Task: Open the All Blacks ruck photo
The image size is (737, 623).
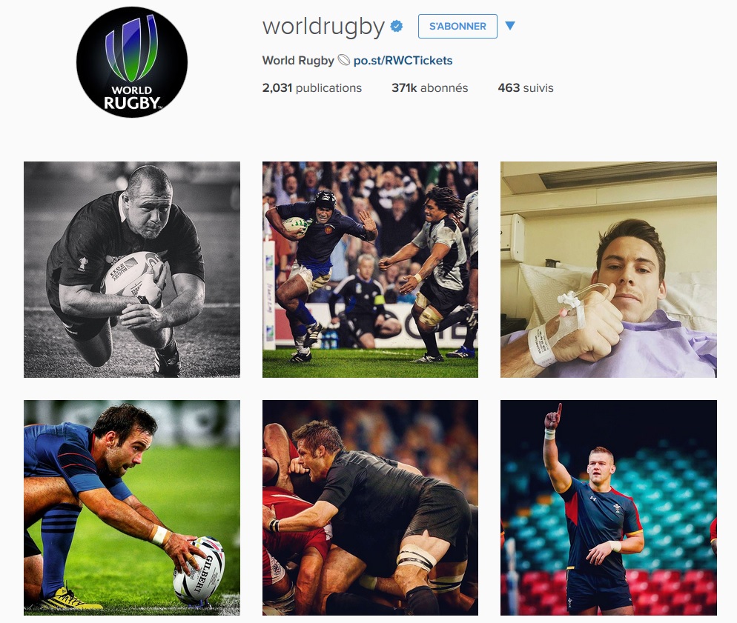Action: (x=371, y=507)
